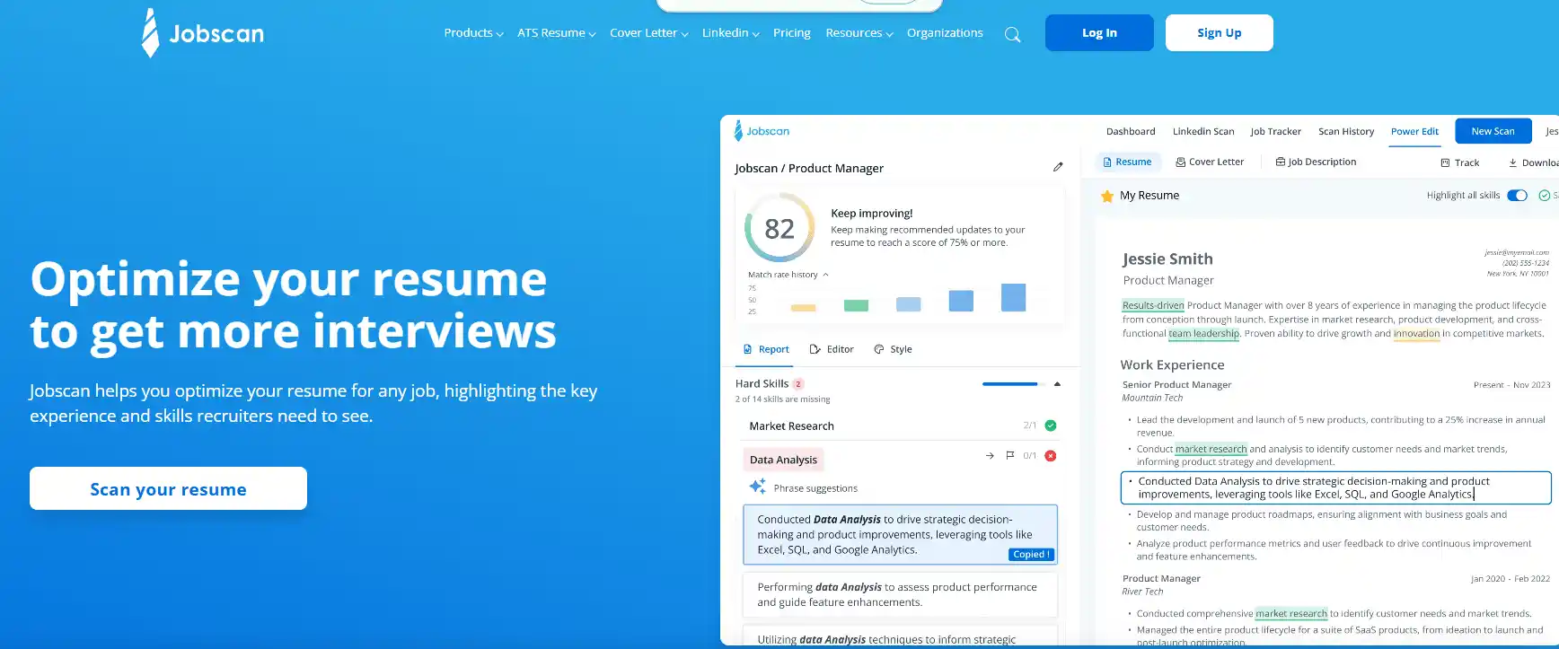Image resolution: width=1559 pixels, height=649 pixels.
Task: Click the Jobscan logo inside the app preview
Action: [762, 131]
